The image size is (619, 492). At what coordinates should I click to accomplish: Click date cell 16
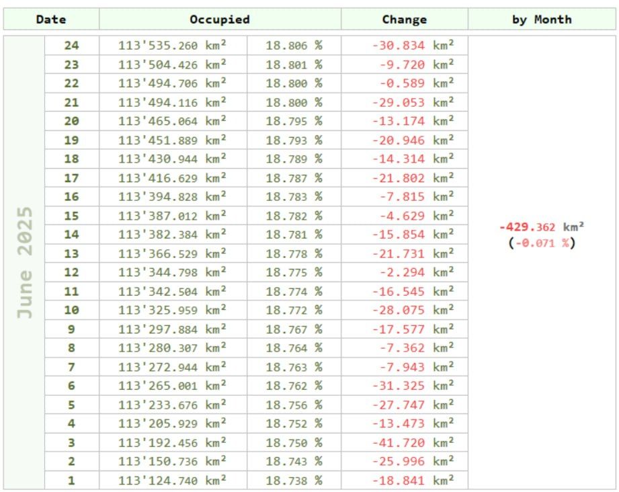point(72,197)
